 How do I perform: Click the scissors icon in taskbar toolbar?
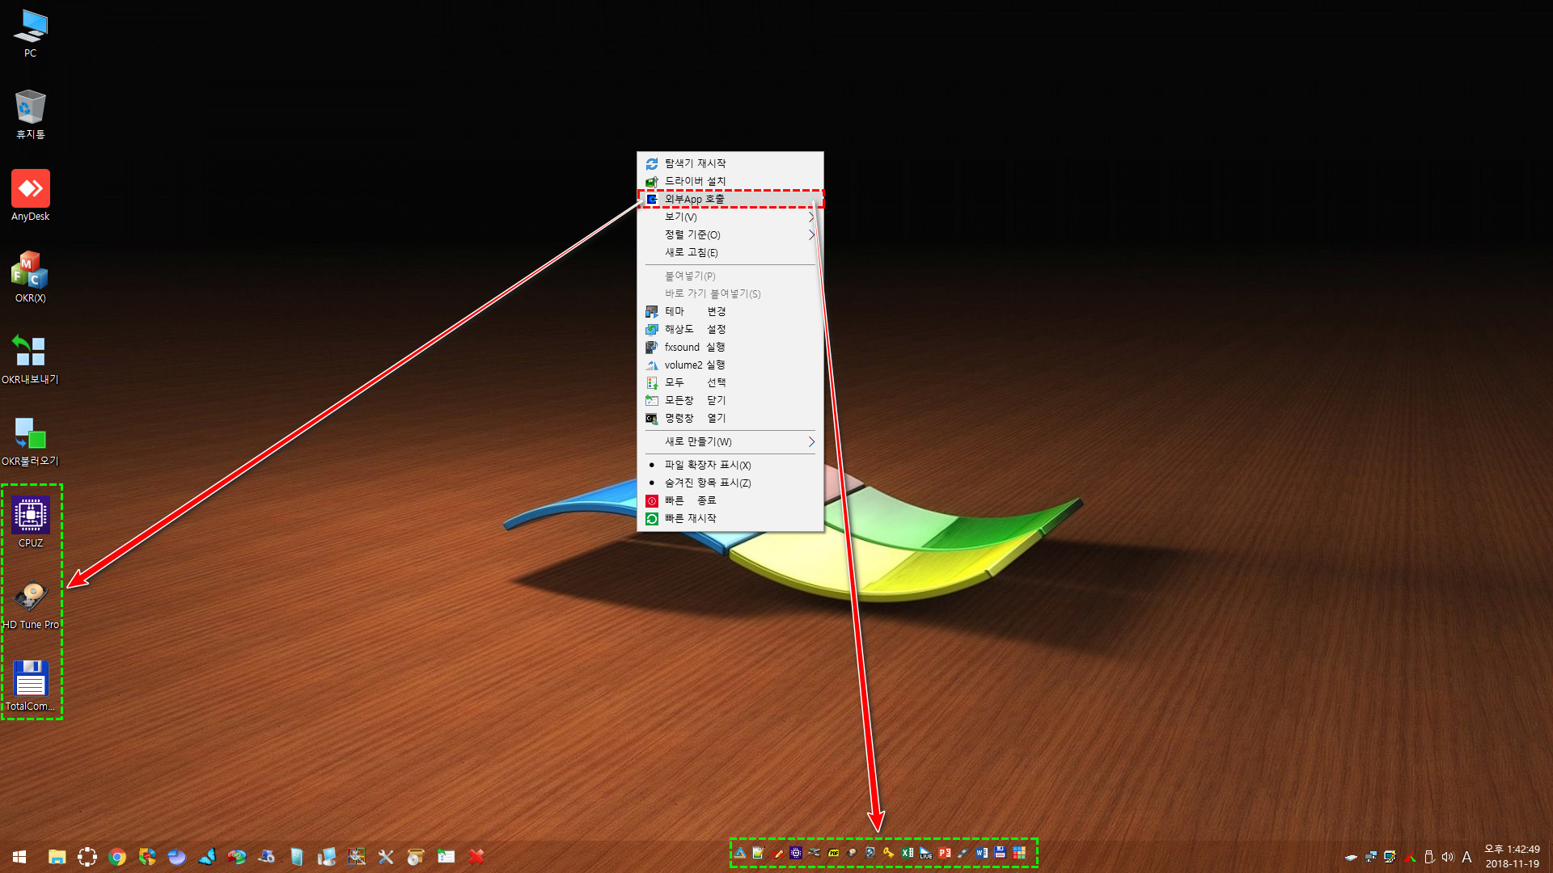(815, 853)
